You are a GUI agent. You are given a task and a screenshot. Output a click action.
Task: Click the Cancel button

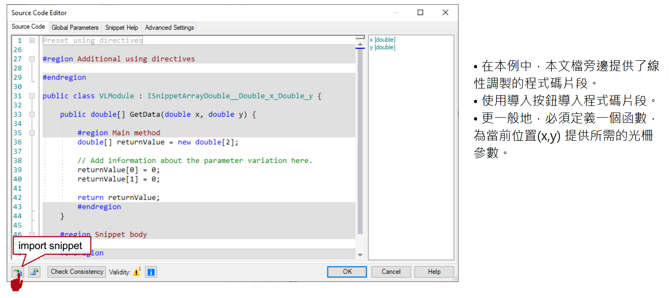(391, 272)
